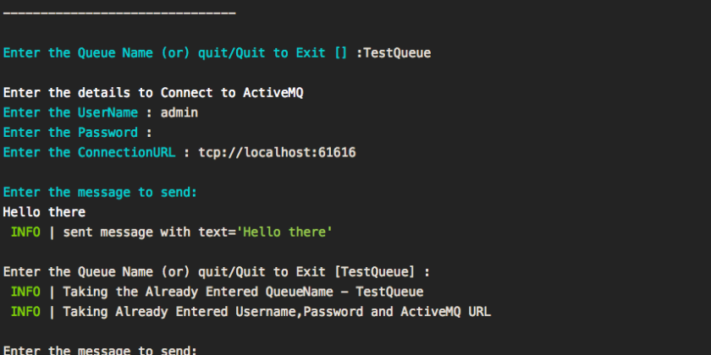
Task: Click 'Taking Already Entered Username,Password' line
Action: pos(277,312)
